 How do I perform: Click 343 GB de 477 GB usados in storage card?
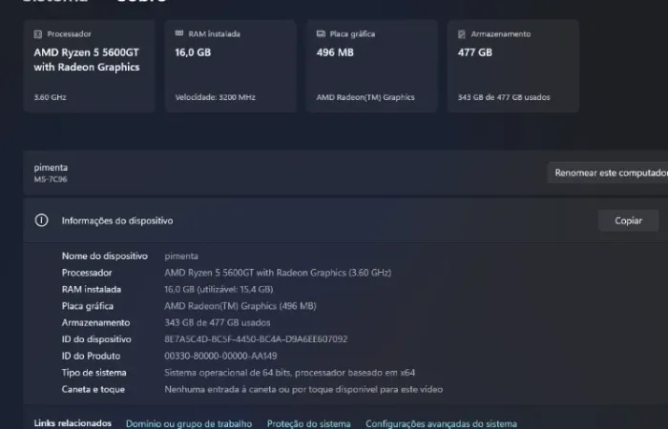(x=504, y=97)
